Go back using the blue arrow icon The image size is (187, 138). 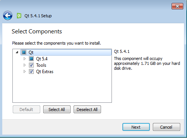point(8,16)
